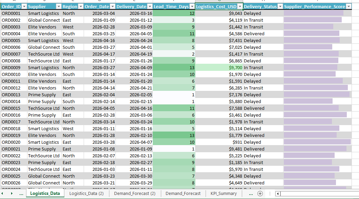Image resolution: width=359 pixels, height=199 pixels.
Task: Select performance score bar for ORD0020
Action: point(317,142)
